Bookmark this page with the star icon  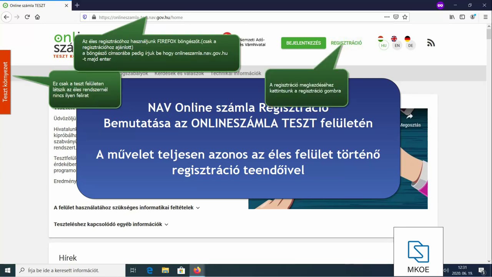[x=405, y=17]
